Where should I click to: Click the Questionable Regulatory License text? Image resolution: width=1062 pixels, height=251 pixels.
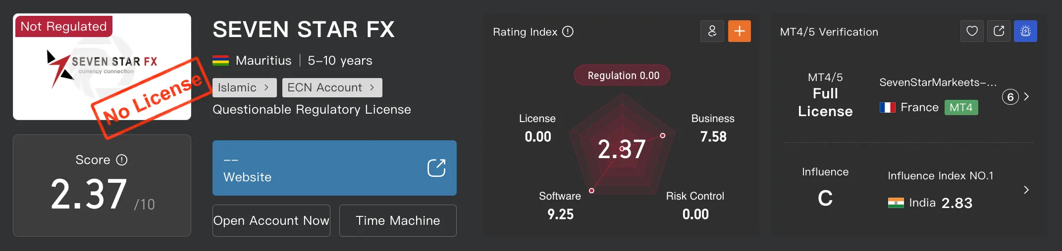[x=312, y=109]
